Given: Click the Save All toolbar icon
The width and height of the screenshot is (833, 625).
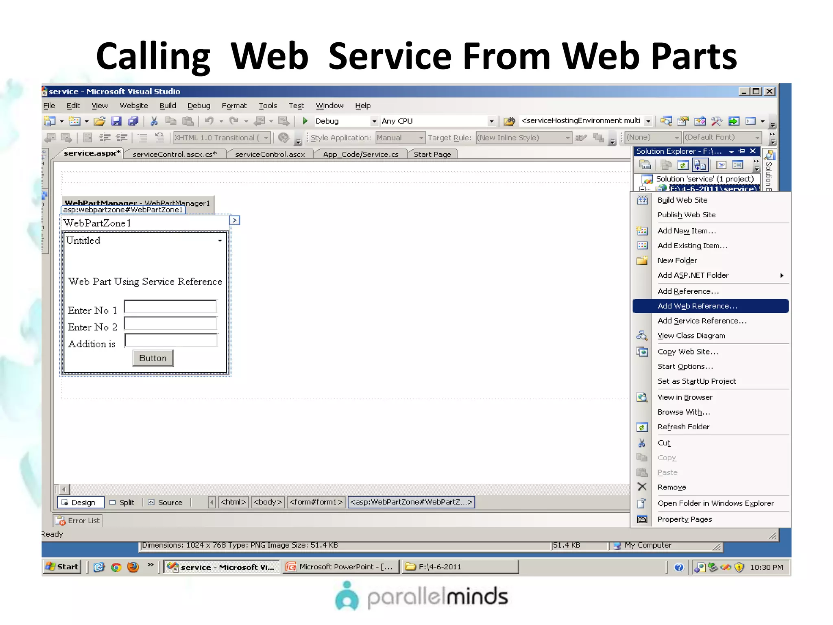Looking at the screenshot, I should coord(133,121).
